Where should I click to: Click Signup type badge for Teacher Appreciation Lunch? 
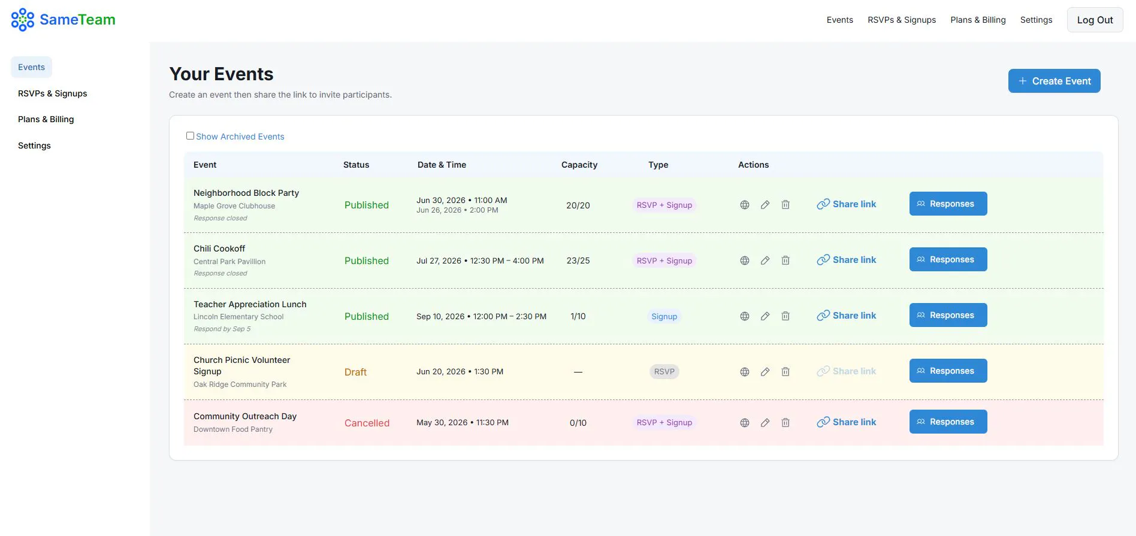coord(664,316)
